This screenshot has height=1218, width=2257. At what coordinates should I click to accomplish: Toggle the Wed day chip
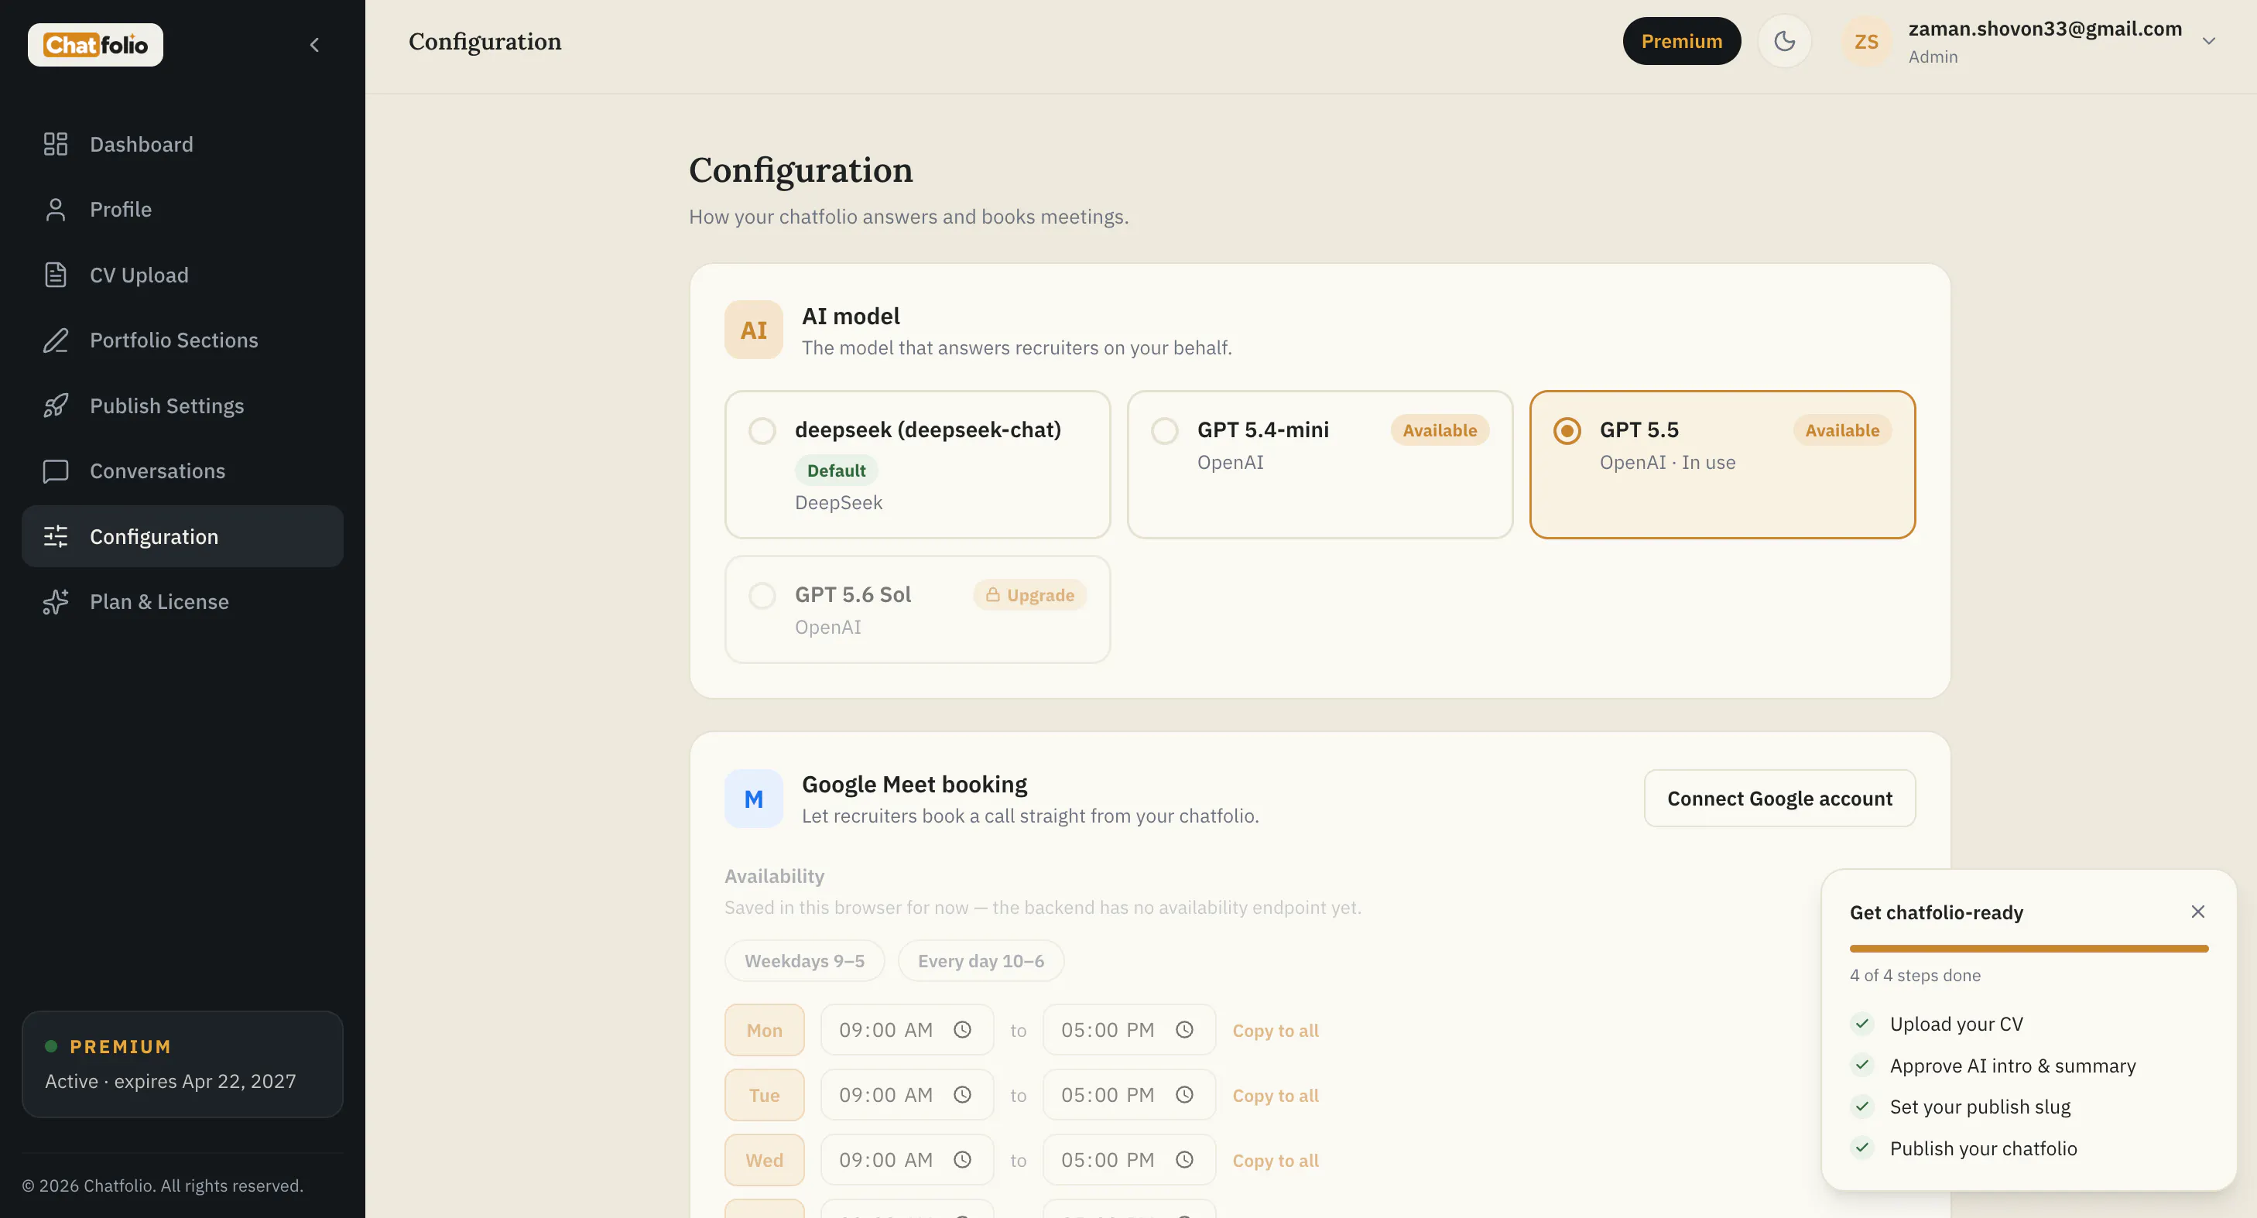coord(764,1160)
